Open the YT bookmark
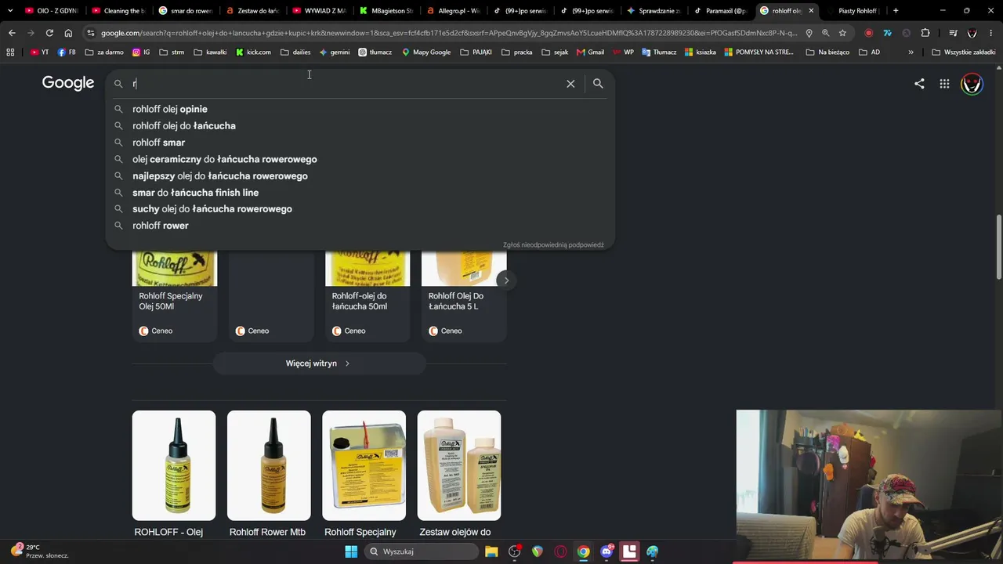The image size is (1003, 564). [40, 52]
